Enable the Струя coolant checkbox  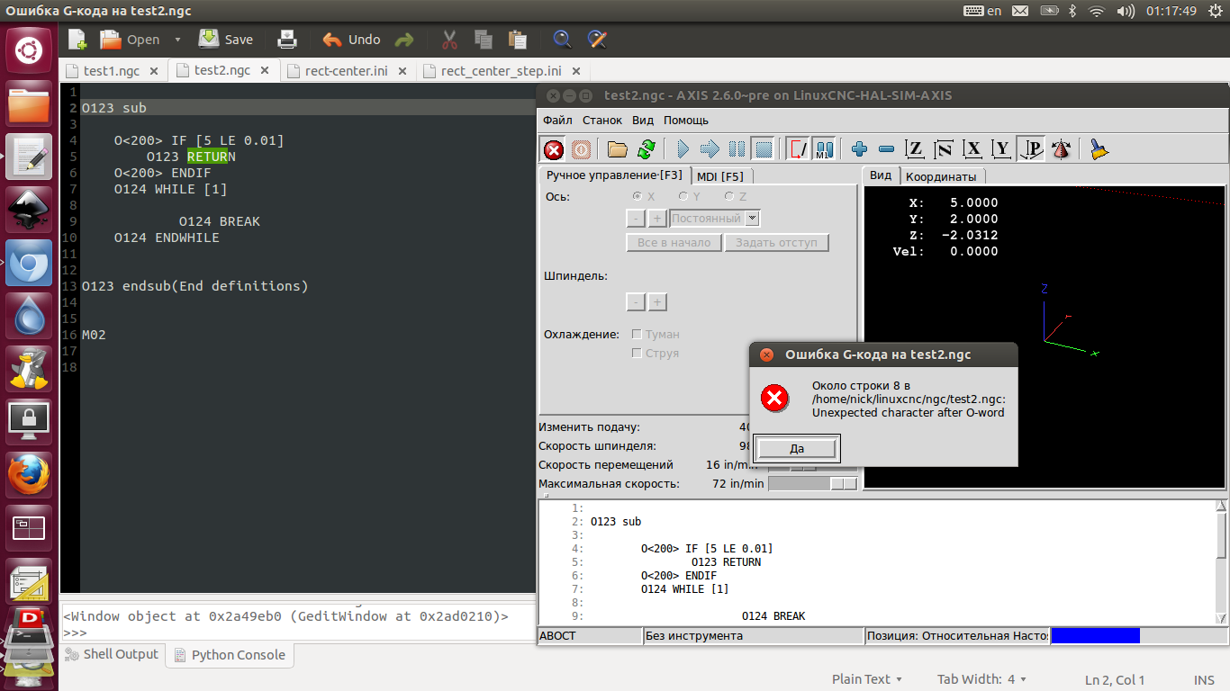pyautogui.click(x=638, y=353)
